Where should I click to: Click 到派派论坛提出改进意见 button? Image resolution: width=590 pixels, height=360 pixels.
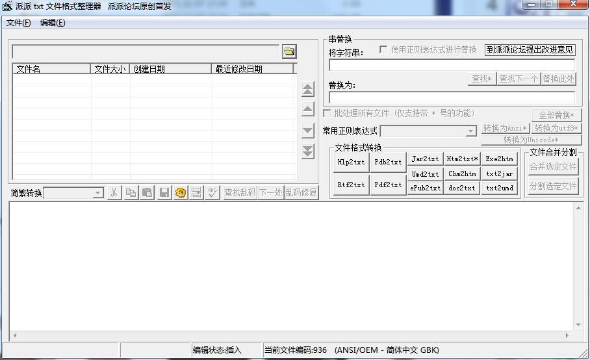point(530,49)
